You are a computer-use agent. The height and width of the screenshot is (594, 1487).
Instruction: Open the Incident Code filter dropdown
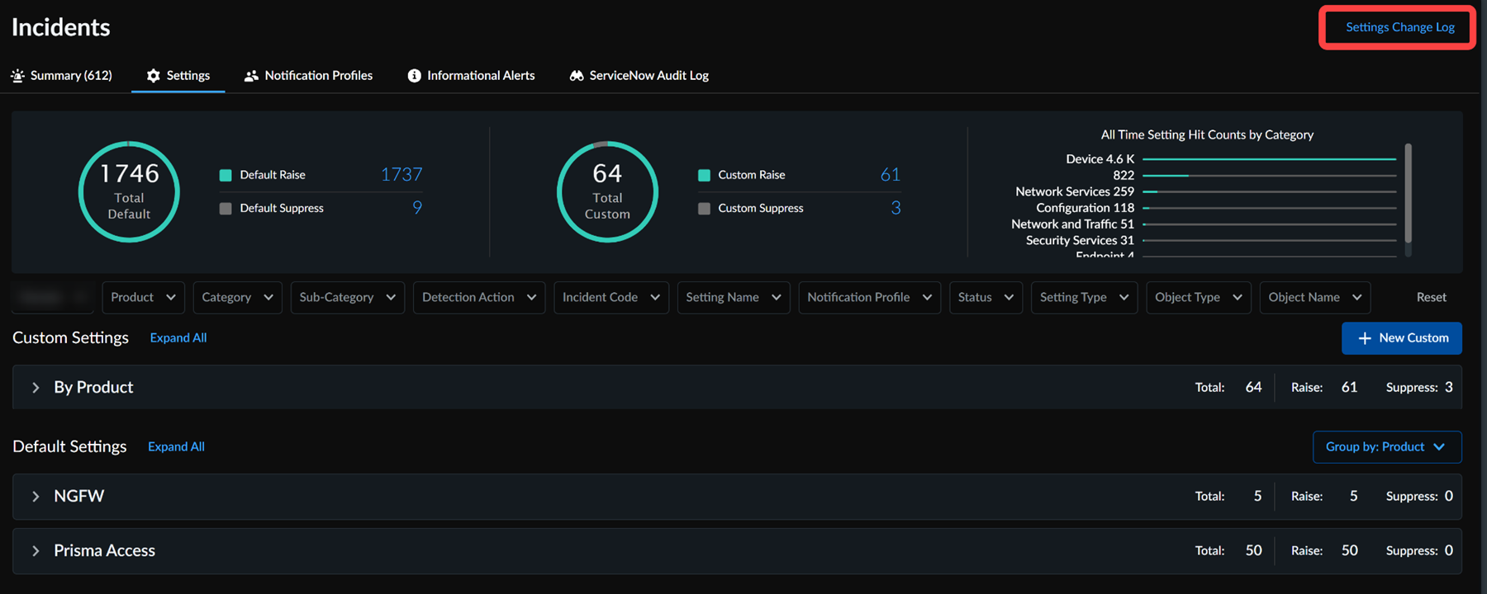point(611,297)
